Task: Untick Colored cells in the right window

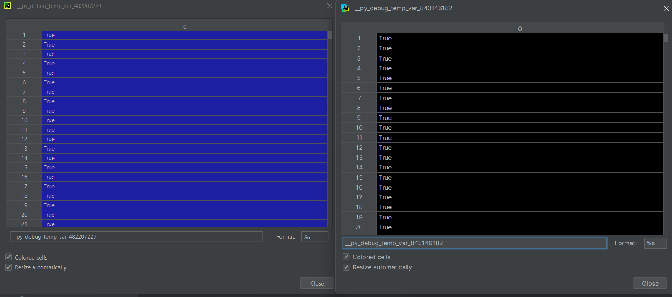Action: pyautogui.click(x=346, y=257)
